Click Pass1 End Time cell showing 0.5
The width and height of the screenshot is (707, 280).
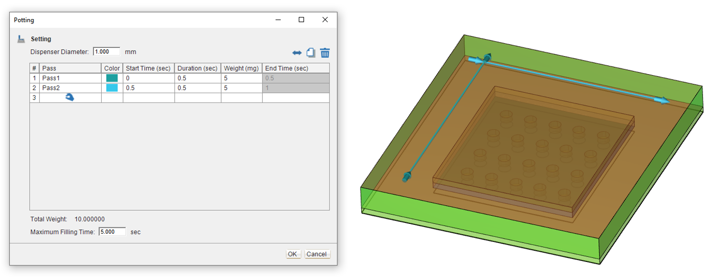click(x=296, y=78)
